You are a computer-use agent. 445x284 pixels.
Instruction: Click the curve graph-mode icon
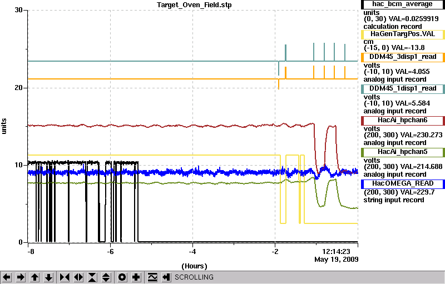coord(152,277)
